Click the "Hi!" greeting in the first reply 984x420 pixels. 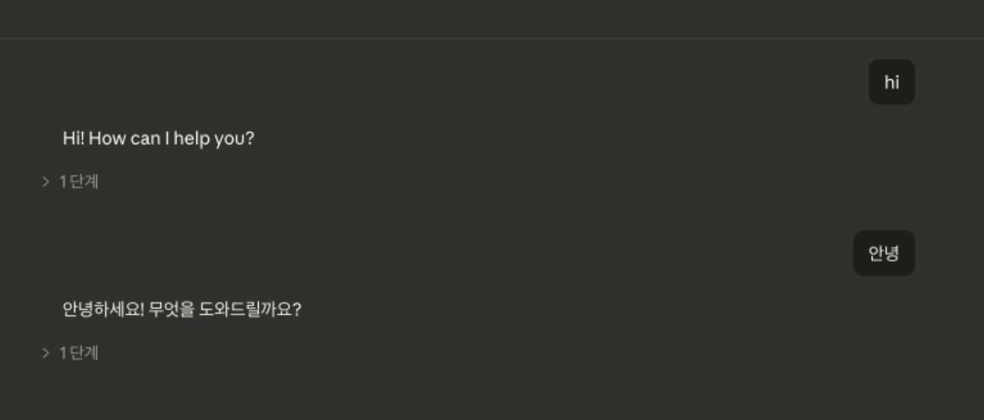(73, 138)
